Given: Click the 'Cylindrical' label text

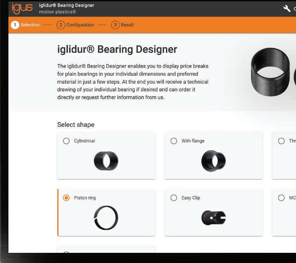Looking at the screenshot, I should click(85, 141).
